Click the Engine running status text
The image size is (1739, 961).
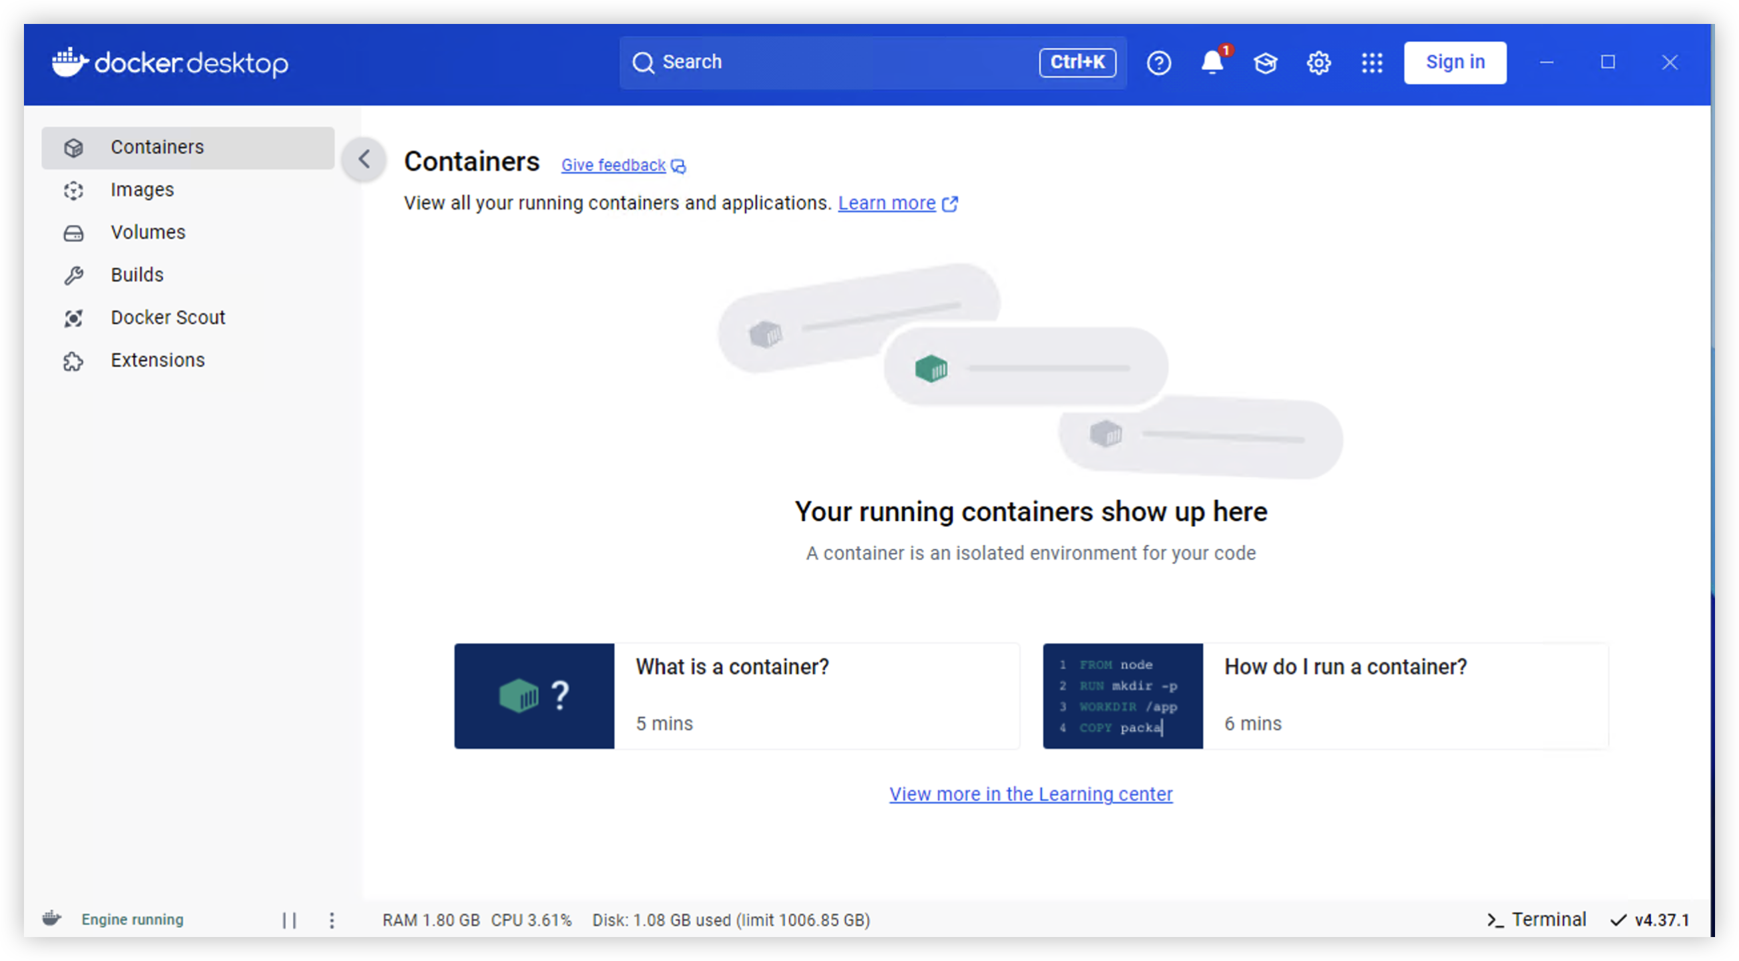132,920
